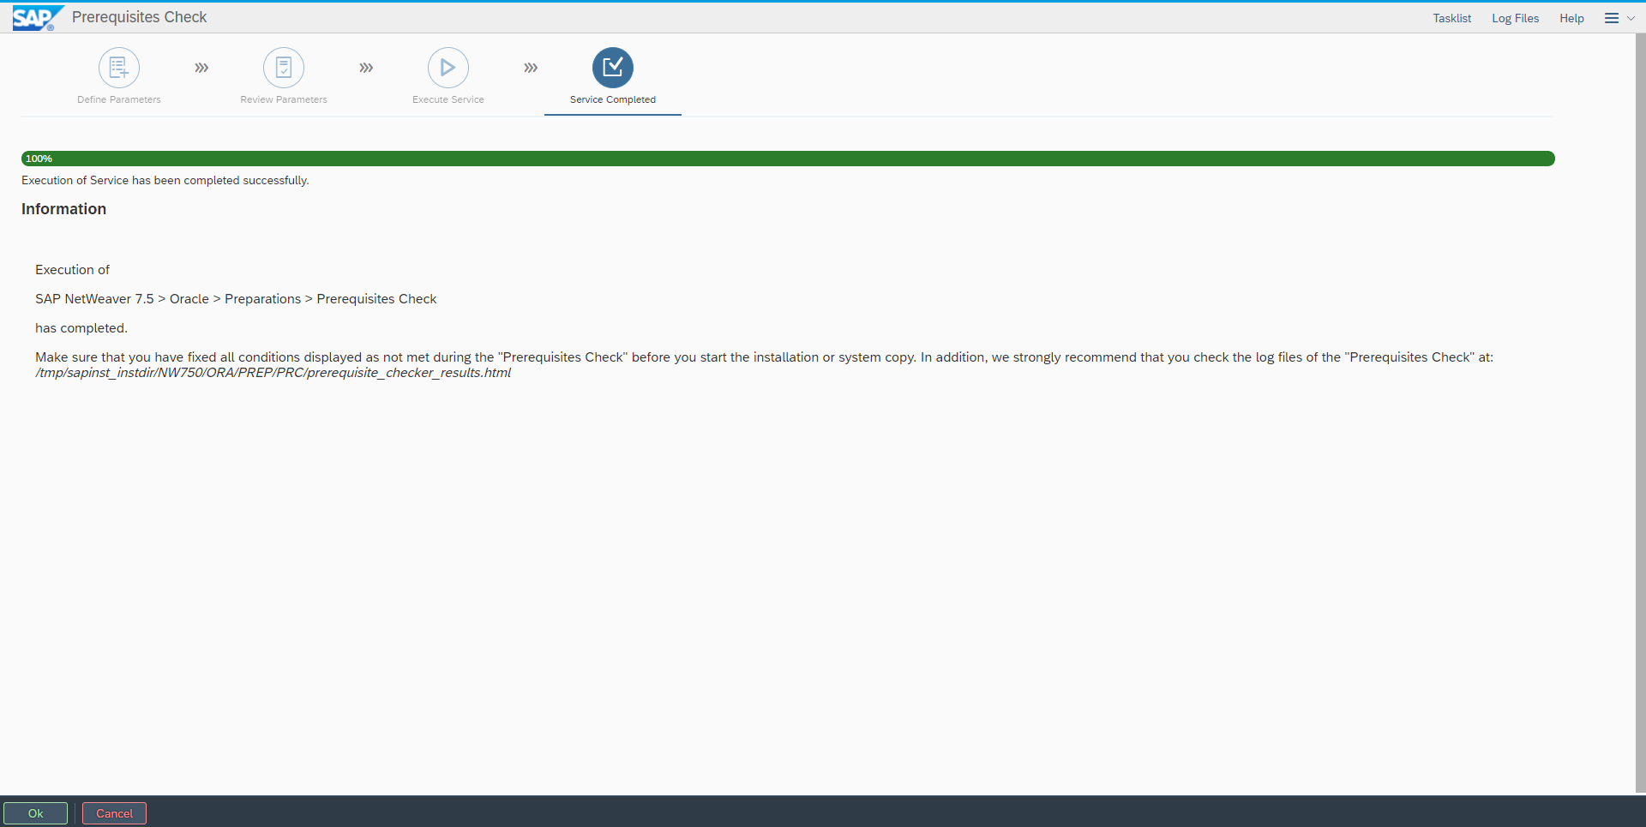
Task: Click the Ok button
Action: [x=35, y=813]
